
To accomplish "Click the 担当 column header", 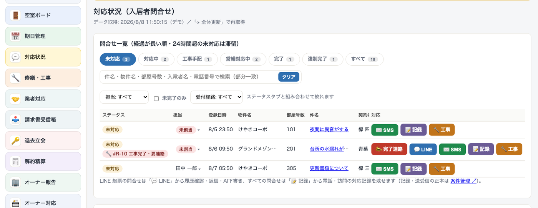I will [x=178, y=115].
